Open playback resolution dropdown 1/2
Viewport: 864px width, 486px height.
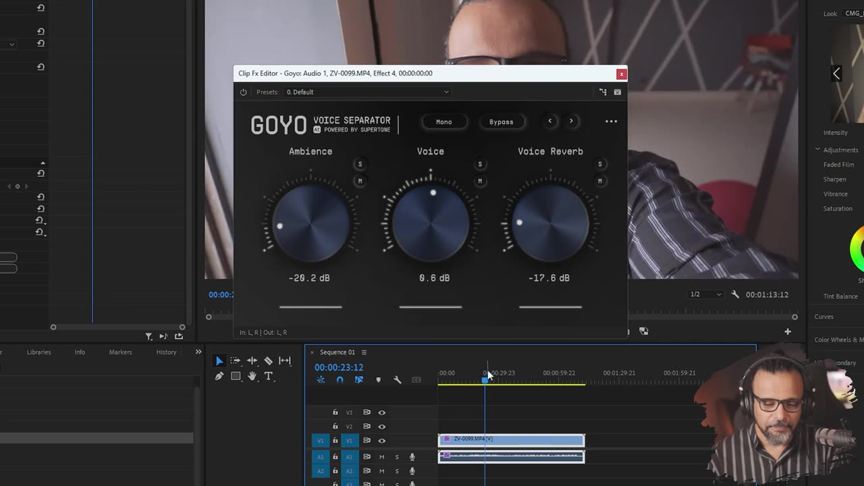pyautogui.click(x=706, y=294)
